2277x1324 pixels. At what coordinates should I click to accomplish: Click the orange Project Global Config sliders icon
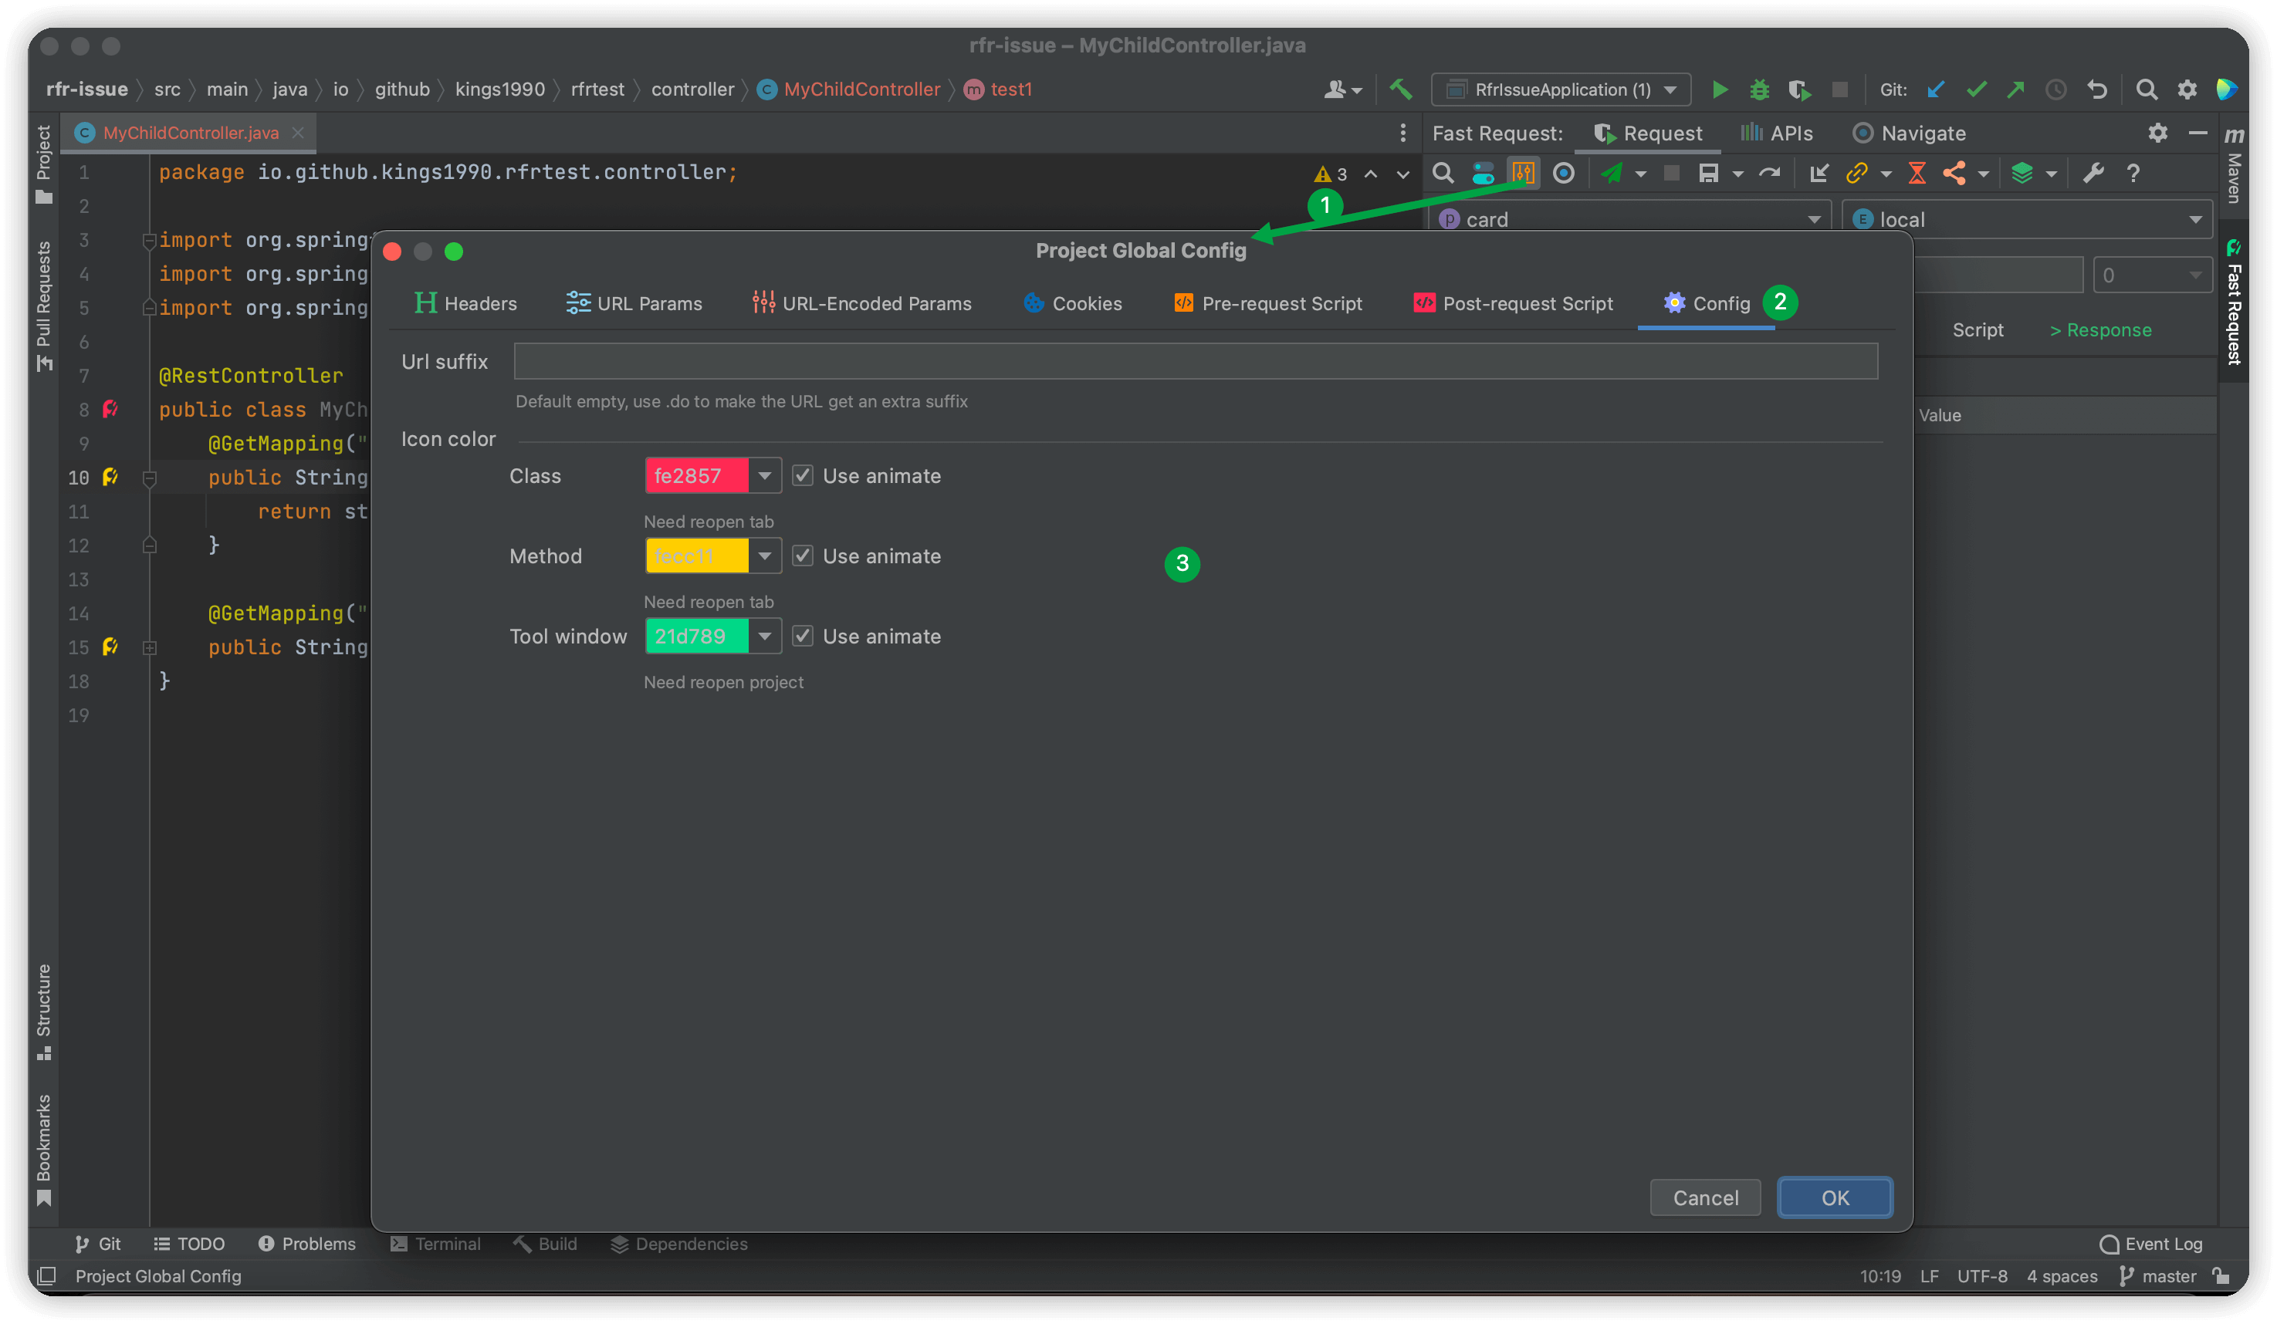click(1524, 174)
